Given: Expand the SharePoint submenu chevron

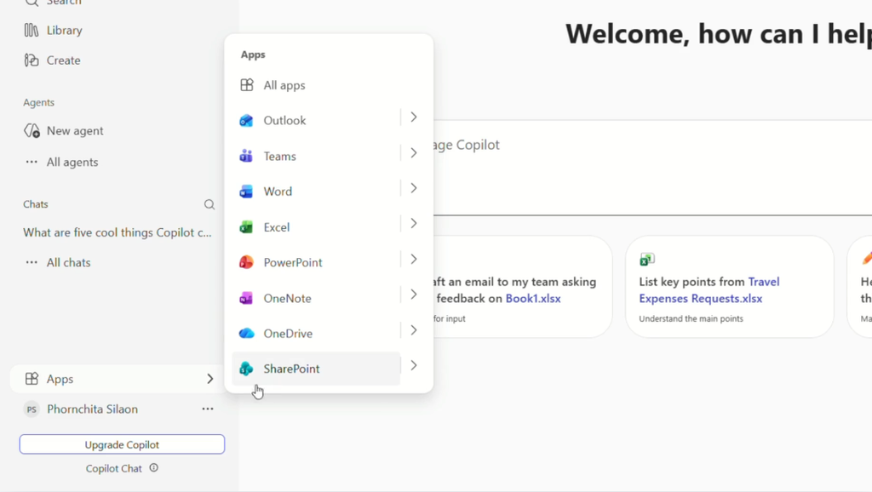Looking at the screenshot, I should pyautogui.click(x=414, y=366).
